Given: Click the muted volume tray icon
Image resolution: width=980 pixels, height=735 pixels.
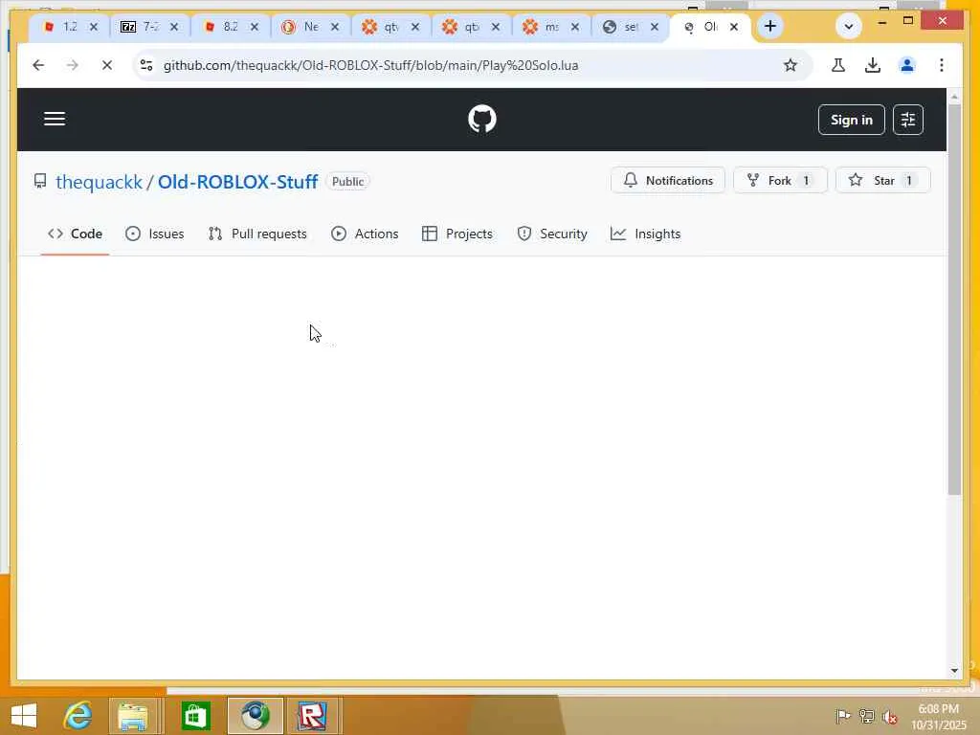Looking at the screenshot, I should click(x=890, y=716).
